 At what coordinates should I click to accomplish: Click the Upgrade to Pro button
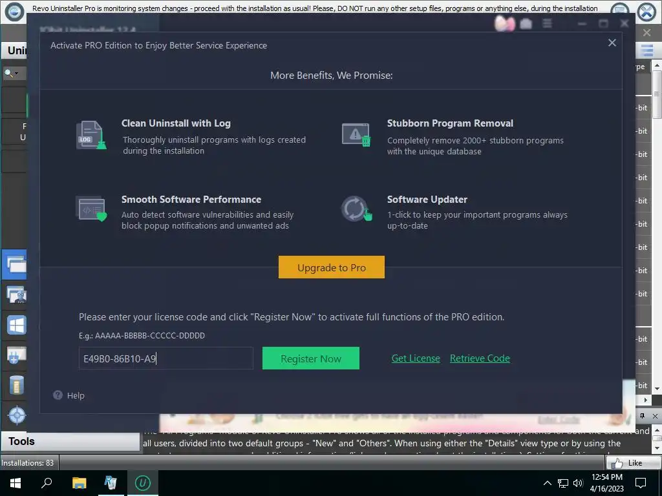(332, 267)
